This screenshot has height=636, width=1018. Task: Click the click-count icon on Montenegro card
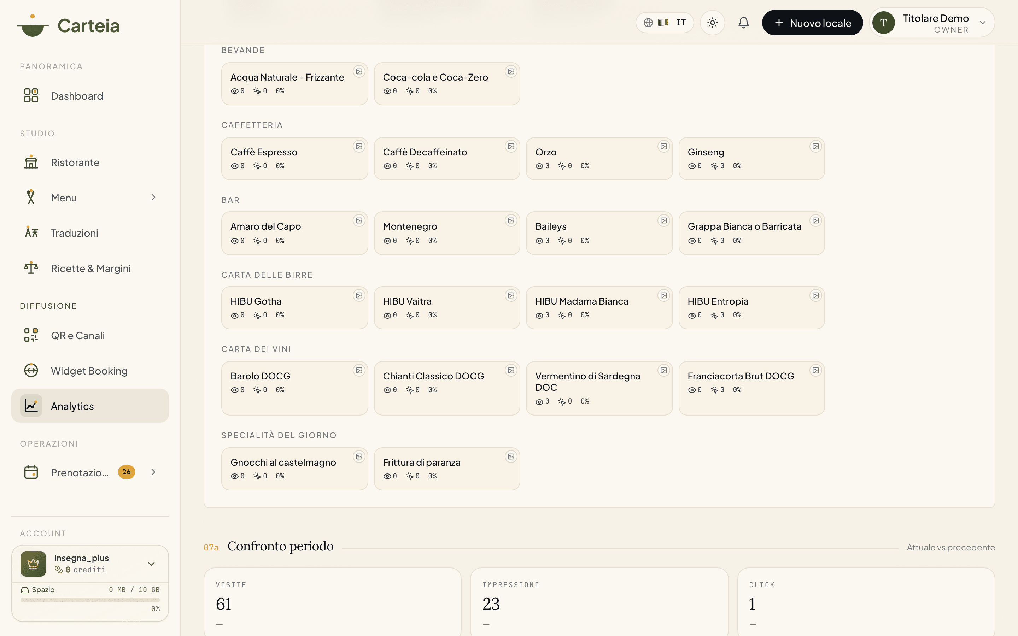410,241
